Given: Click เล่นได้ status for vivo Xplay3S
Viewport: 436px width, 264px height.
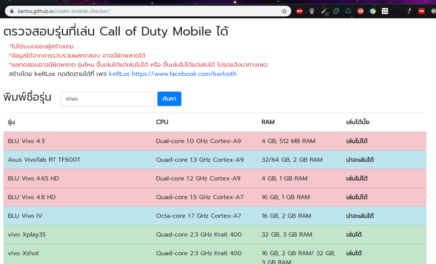Looking at the screenshot, I should [354, 235].
